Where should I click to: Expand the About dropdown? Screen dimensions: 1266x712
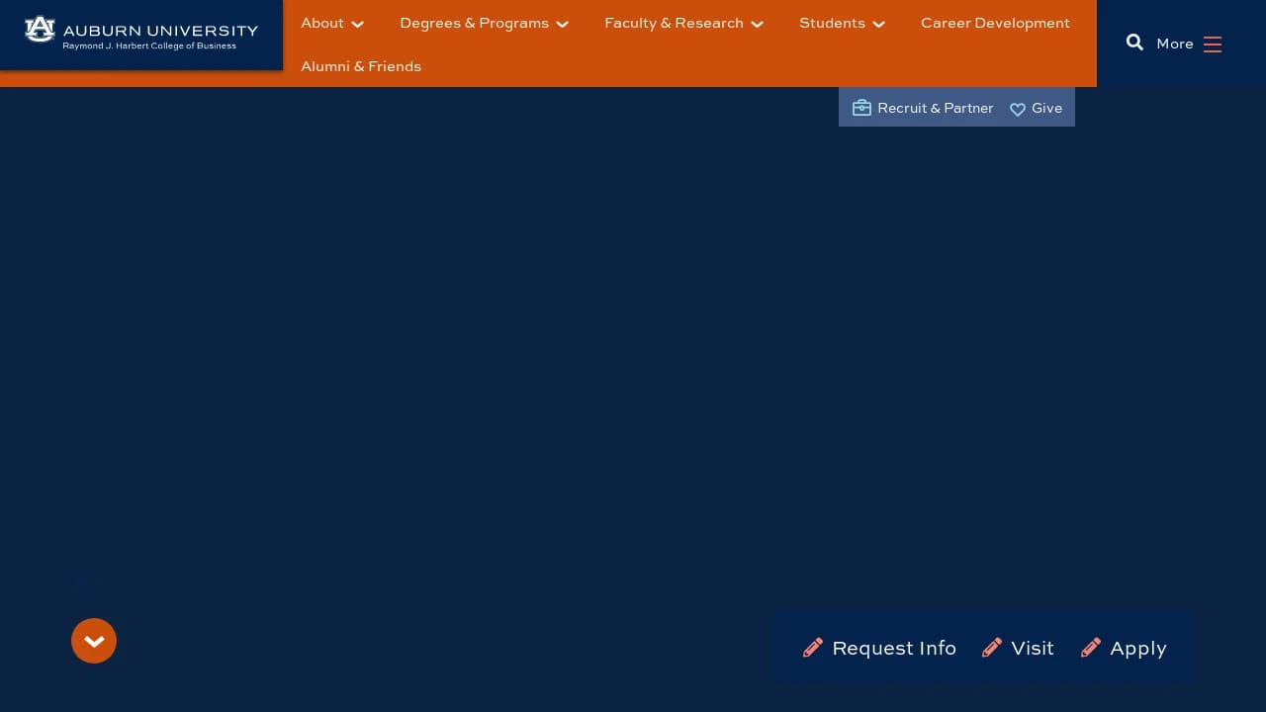pos(331,23)
